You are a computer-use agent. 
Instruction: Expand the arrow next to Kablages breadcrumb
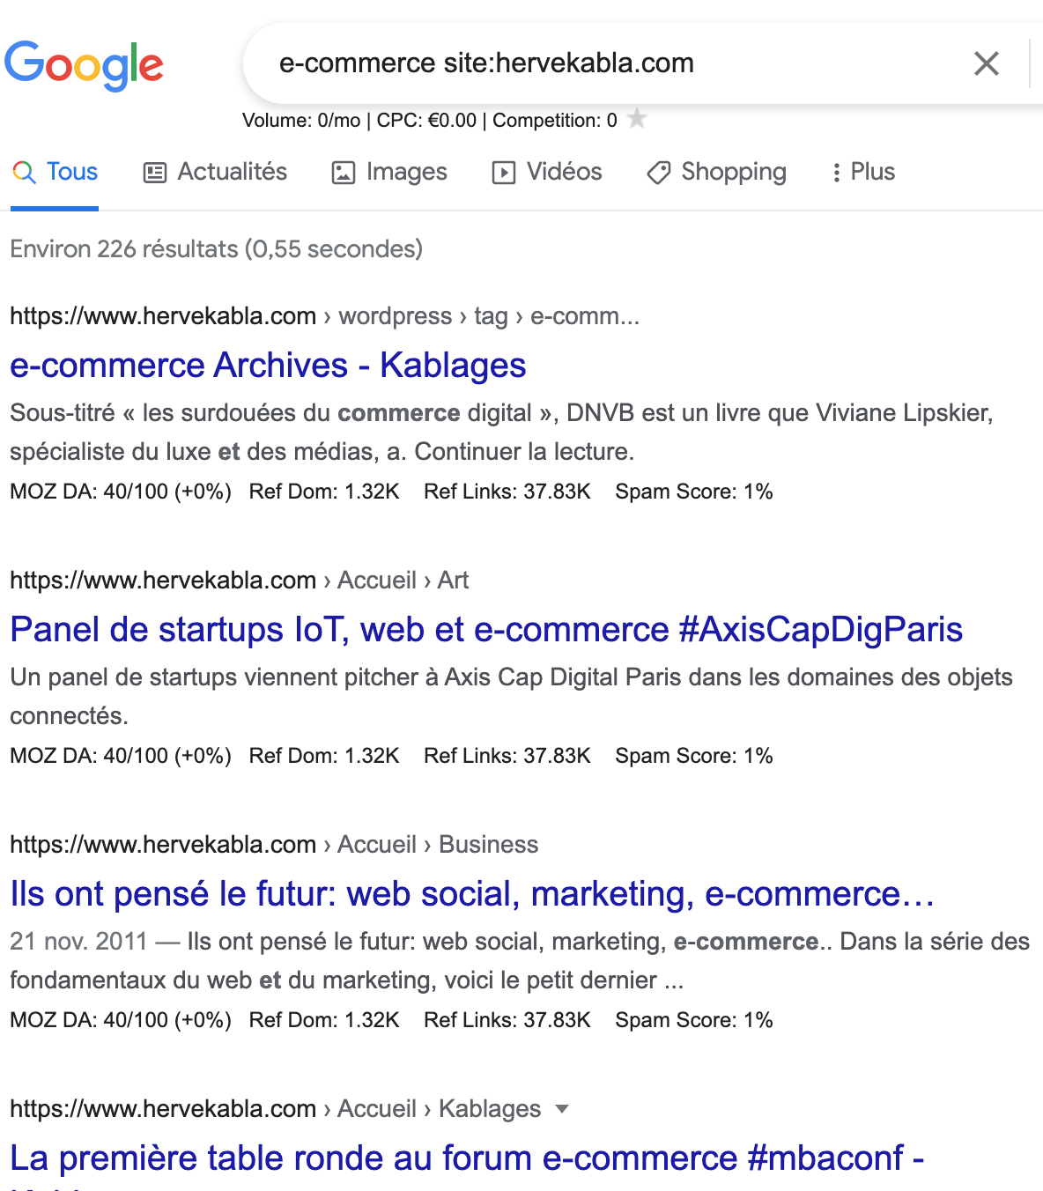pyautogui.click(x=562, y=1109)
